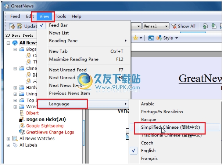Click the feed tree vertical scrollbar
Screen dimensions: 222x165
click(x=84, y=133)
